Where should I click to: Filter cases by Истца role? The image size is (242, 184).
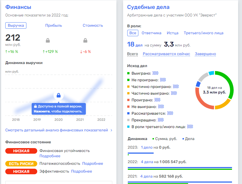tap(173, 33)
